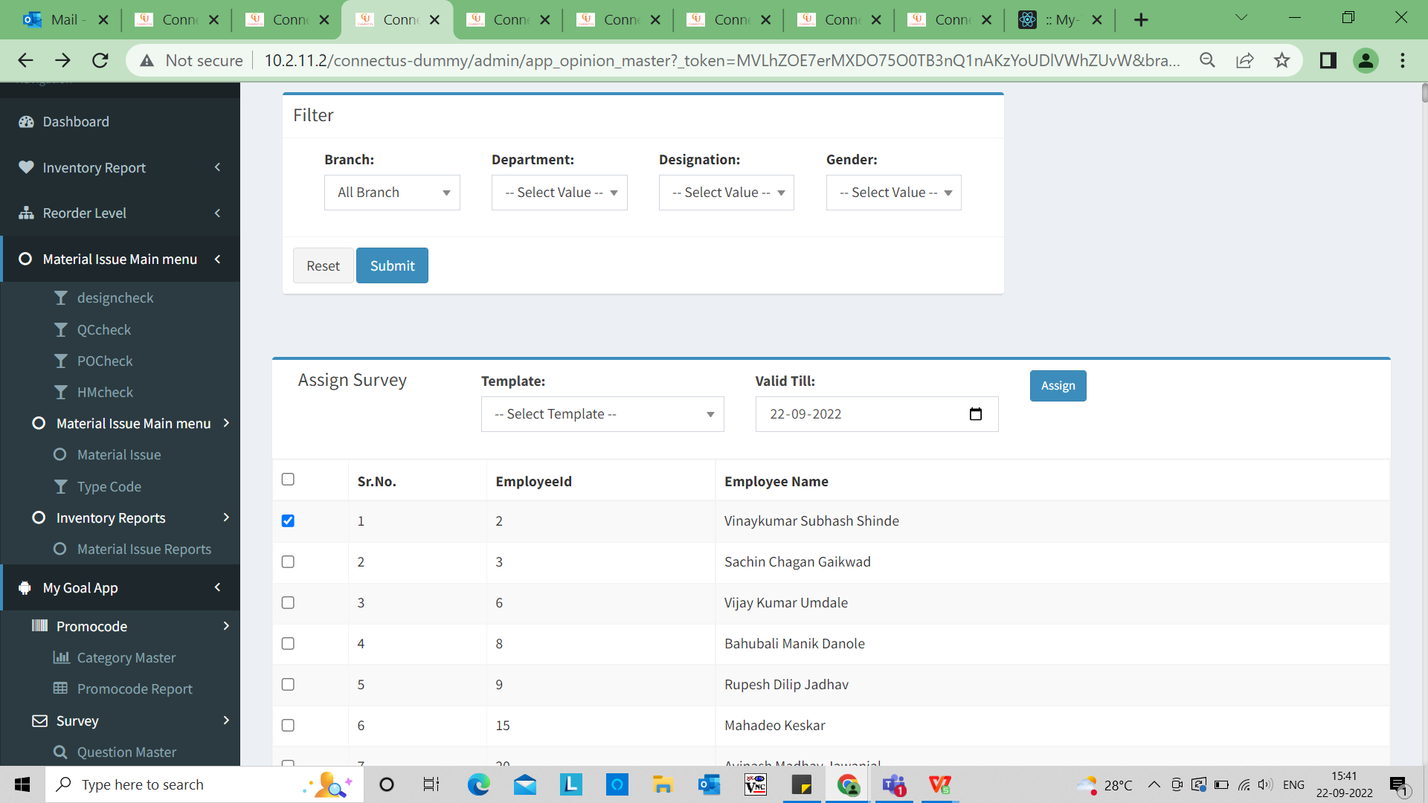Expand the Inventory Report sidebar chevron
1428x803 pixels.
pos(217,167)
